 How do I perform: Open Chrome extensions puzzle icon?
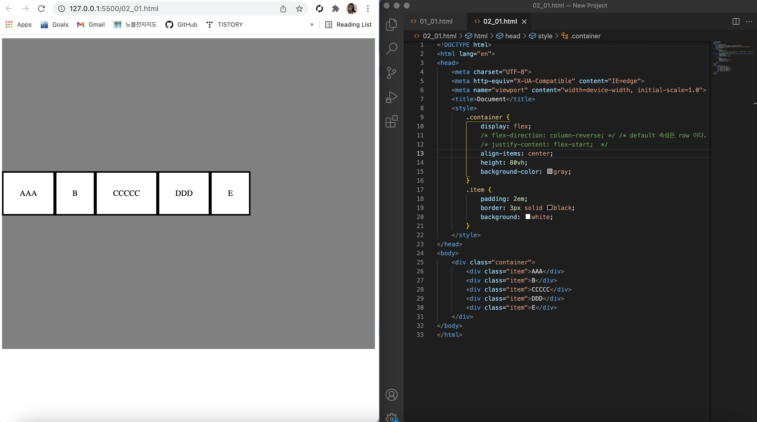(336, 9)
